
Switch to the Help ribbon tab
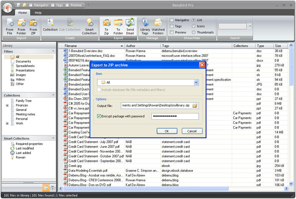point(38,13)
